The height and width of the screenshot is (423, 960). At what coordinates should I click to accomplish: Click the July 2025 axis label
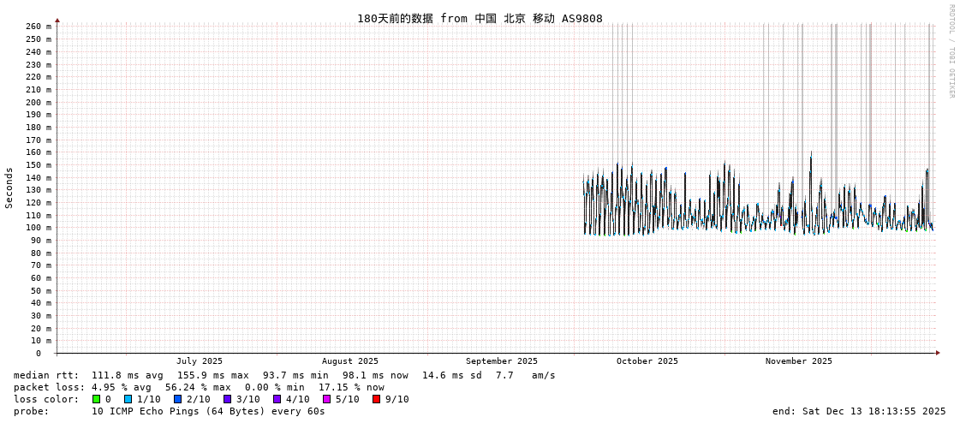tap(199, 361)
